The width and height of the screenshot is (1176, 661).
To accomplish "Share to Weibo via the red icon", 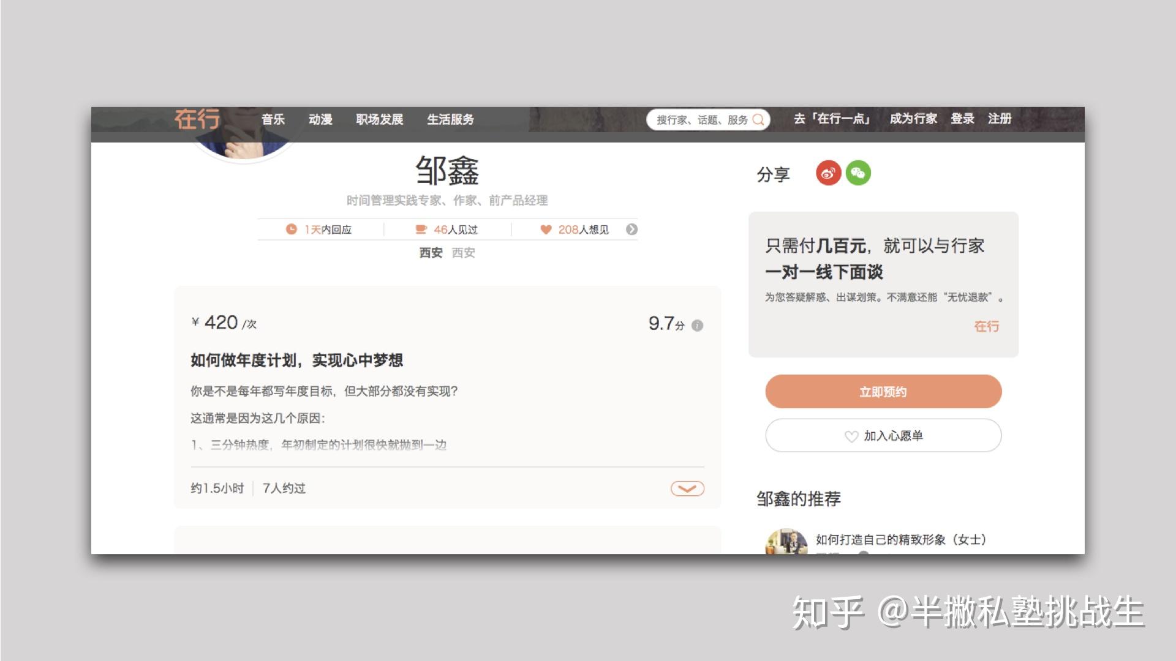I will click(828, 173).
